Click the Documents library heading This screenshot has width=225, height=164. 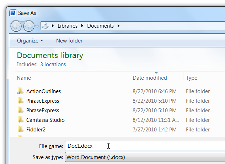pyautogui.click(x=50, y=56)
